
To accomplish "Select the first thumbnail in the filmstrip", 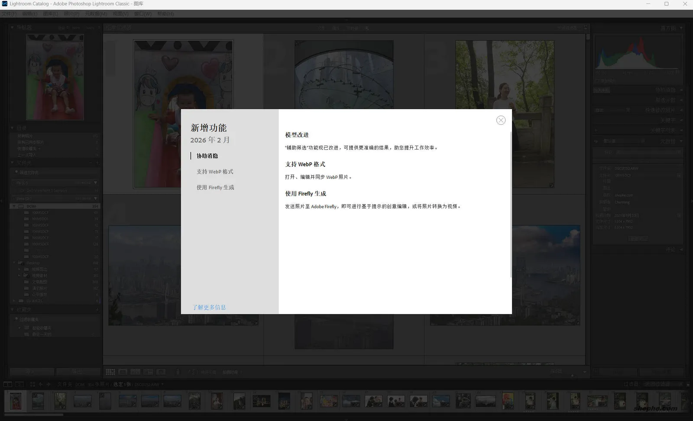I will point(16,401).
